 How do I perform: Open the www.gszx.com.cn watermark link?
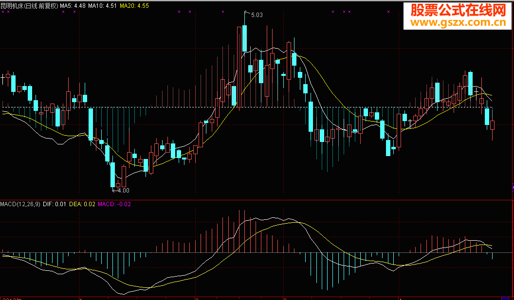[459, 22]
